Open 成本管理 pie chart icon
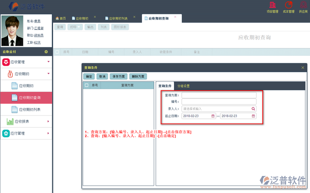 (288, 5)
